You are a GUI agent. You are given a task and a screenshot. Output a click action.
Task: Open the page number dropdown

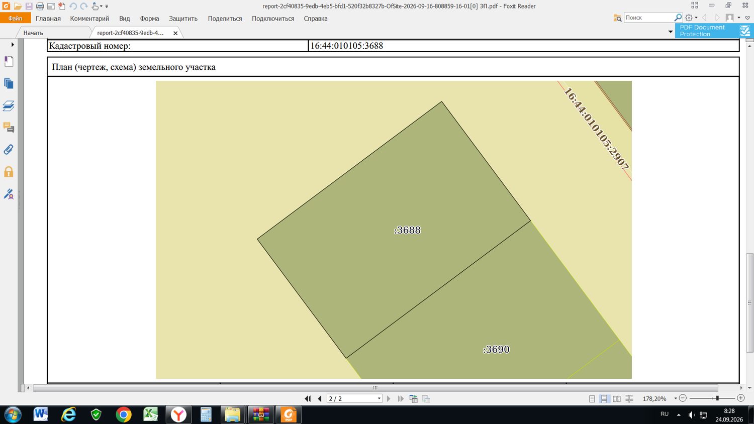[x=379, y=399]
